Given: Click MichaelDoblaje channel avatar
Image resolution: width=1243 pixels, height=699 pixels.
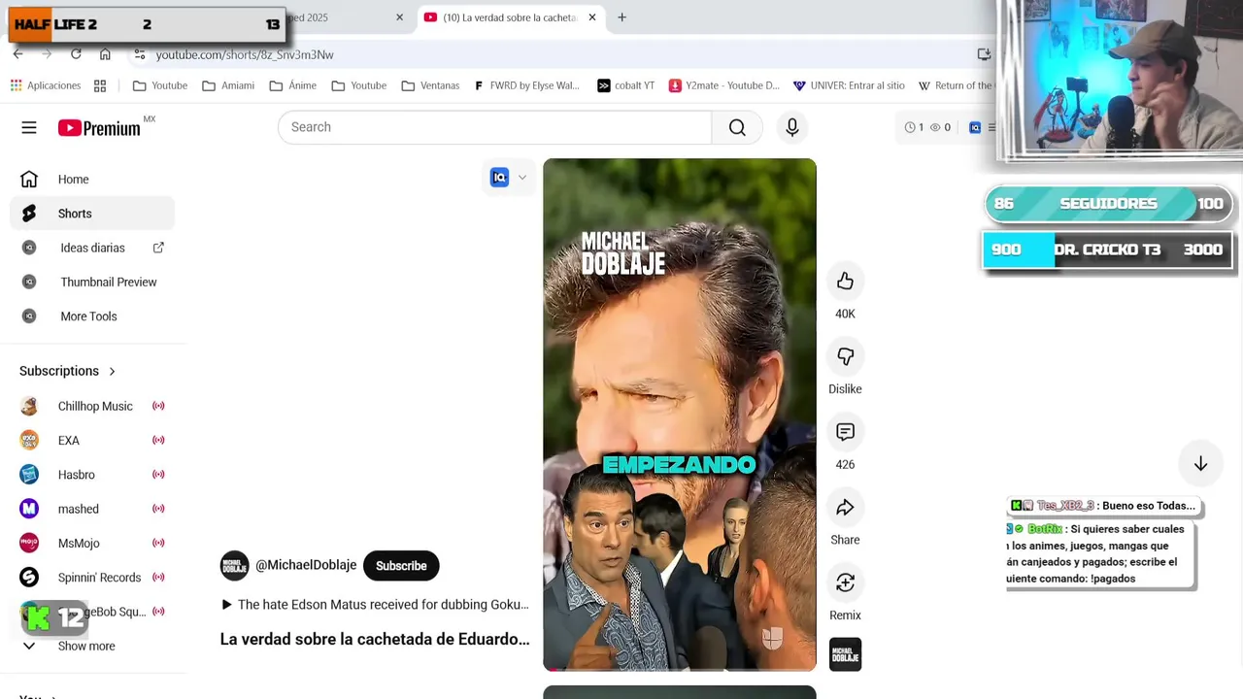Looking at the screenshot, I should (x=234, y=566).
